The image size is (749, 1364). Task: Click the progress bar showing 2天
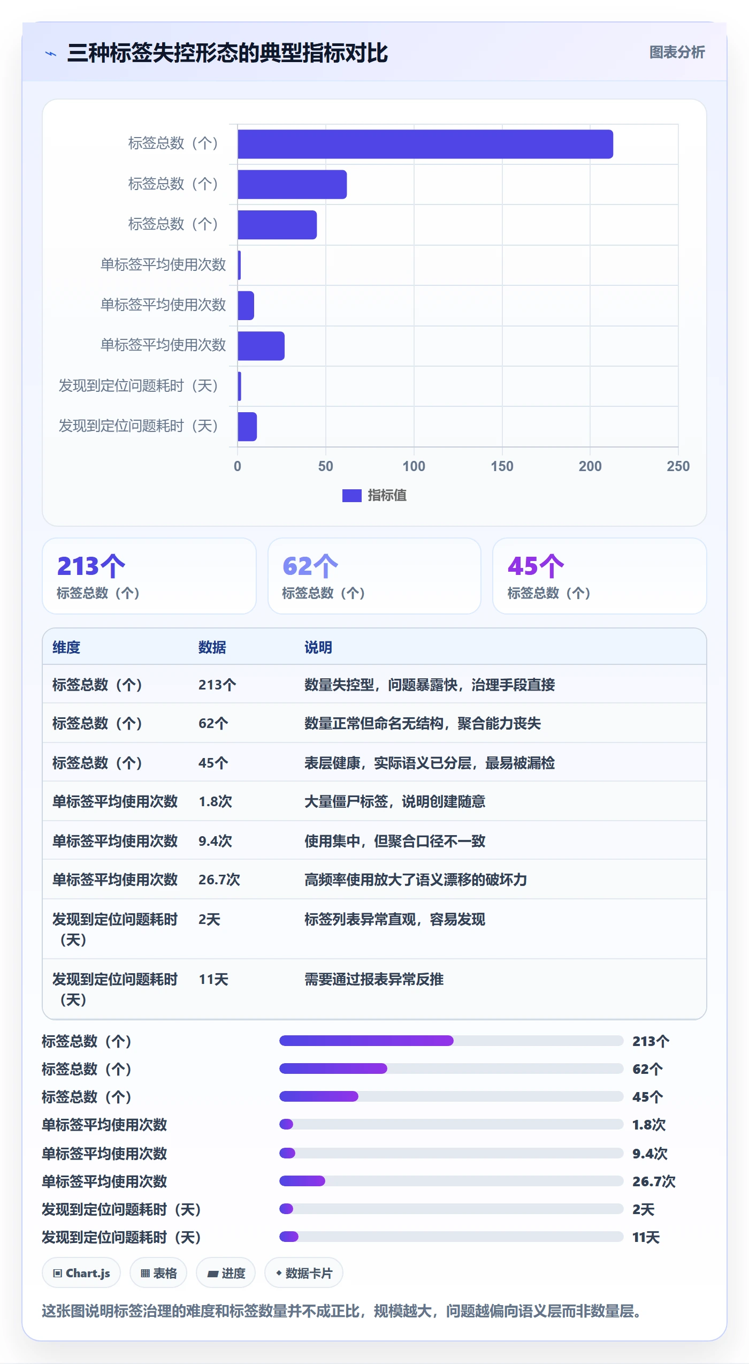[x=452, y=1209]
